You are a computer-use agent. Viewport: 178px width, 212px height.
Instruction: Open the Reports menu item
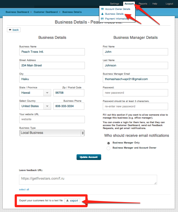(x=143, y=4)
